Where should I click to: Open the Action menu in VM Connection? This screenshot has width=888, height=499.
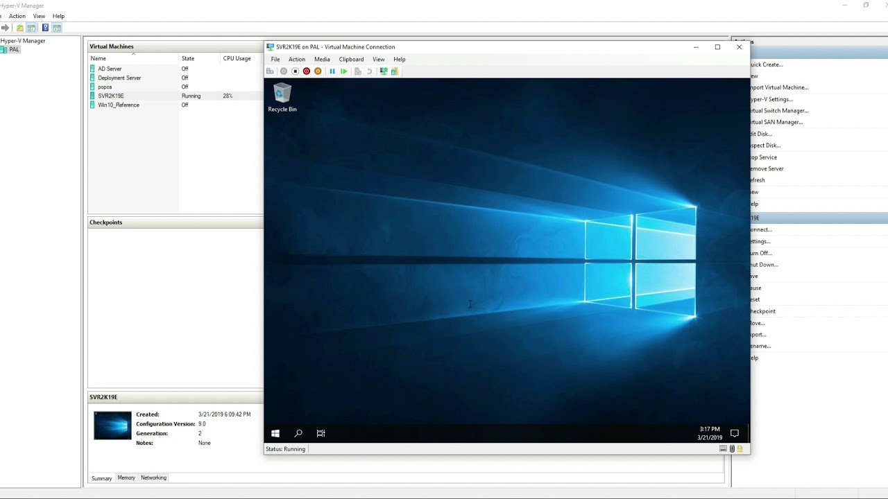297,60
